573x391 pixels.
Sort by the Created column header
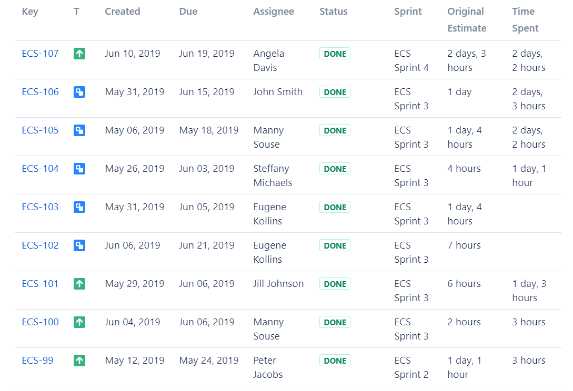(x=122, y=12)
